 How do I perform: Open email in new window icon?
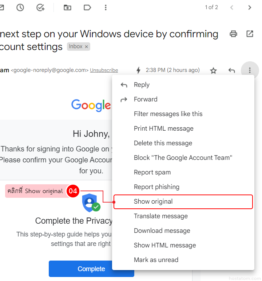[x=250, y=34]
